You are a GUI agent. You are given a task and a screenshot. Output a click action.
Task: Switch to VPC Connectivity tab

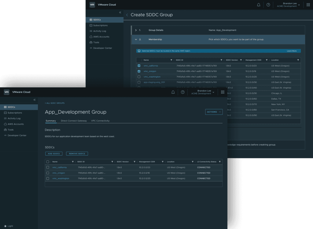pos(100,121)
